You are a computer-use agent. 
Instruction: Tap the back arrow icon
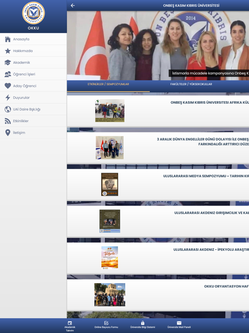pos(73,6)
